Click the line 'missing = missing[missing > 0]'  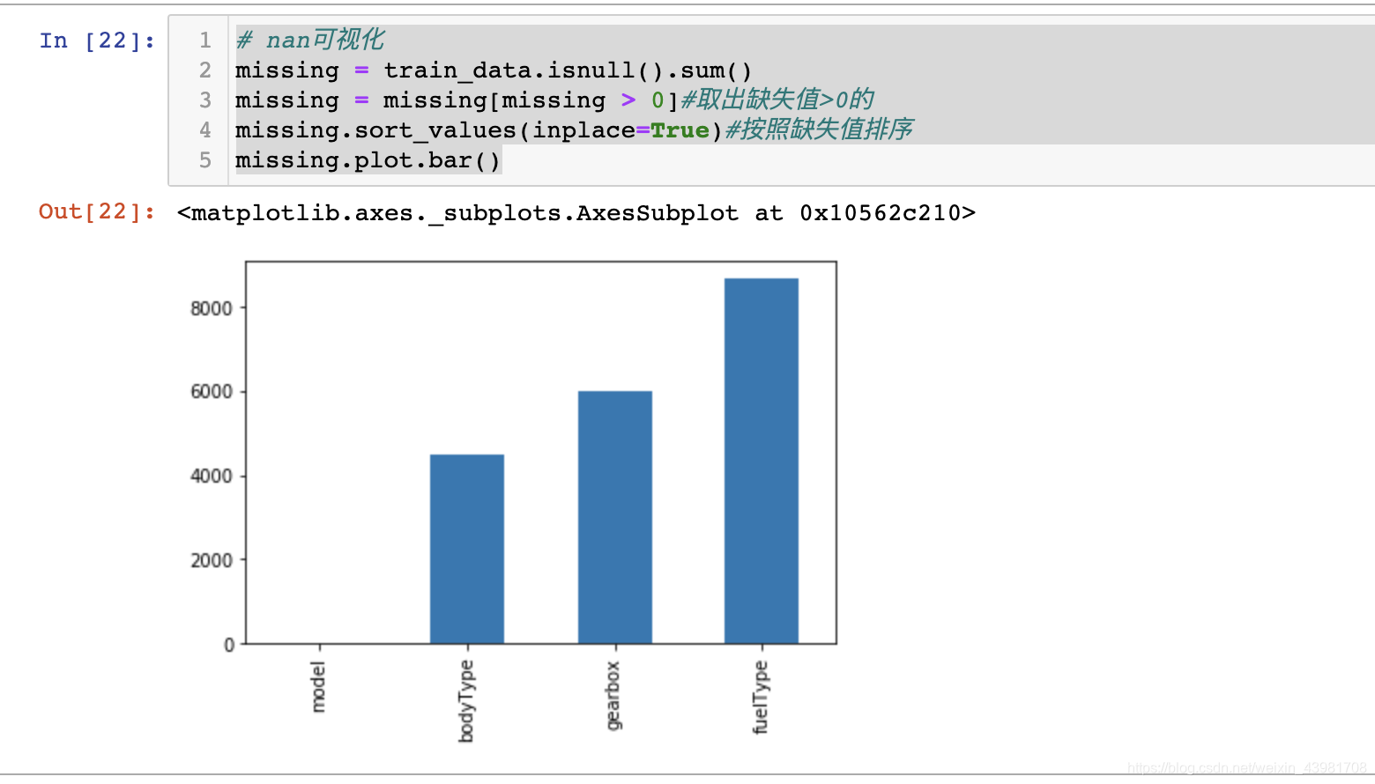click(x=457, y=100)
